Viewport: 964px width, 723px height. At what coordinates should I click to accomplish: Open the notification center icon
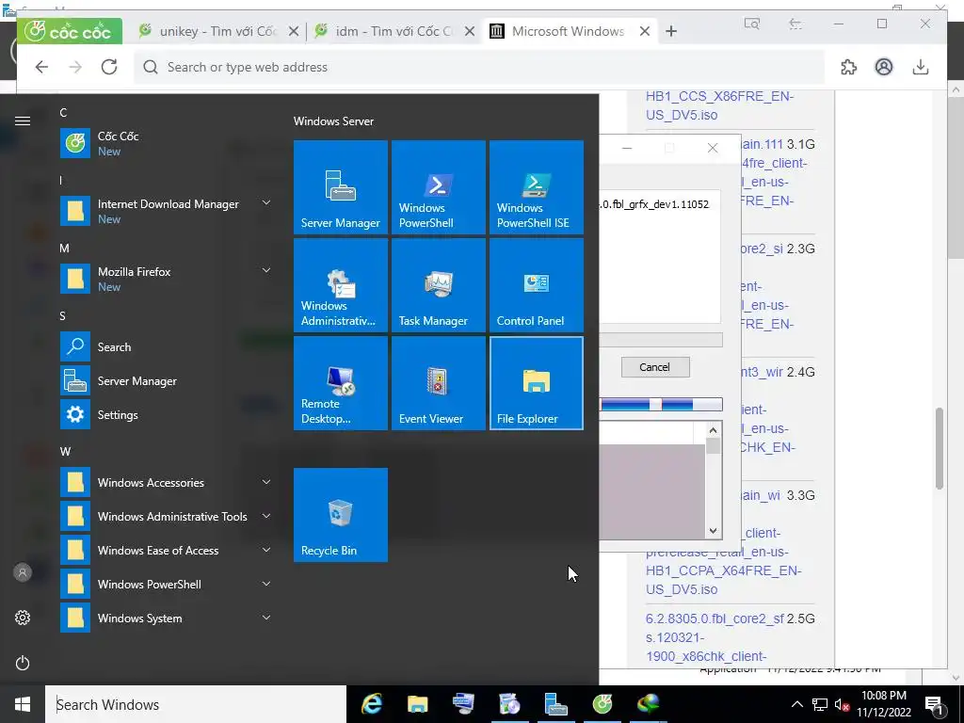tap(935, 705)
